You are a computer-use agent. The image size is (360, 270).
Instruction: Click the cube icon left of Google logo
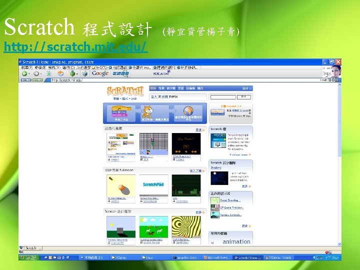(85, 73)
